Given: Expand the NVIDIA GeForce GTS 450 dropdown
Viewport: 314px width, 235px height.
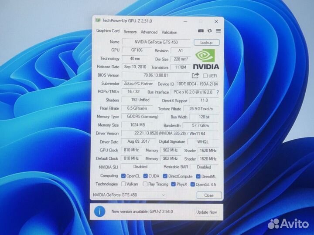Looking at the screenshot, I should coord(129,195).
